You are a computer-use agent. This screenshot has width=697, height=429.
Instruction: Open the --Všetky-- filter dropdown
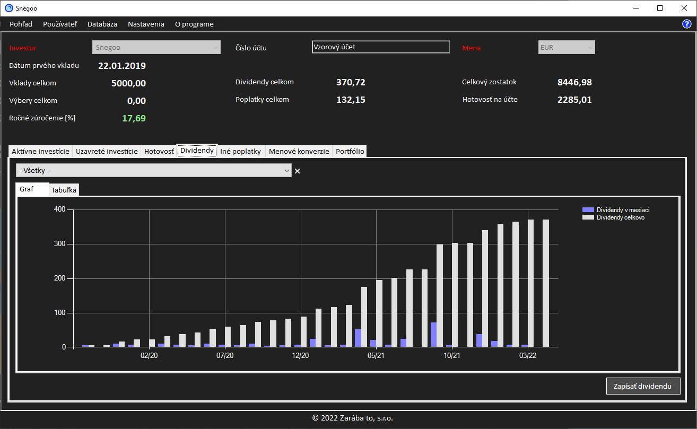pos(154,170)
